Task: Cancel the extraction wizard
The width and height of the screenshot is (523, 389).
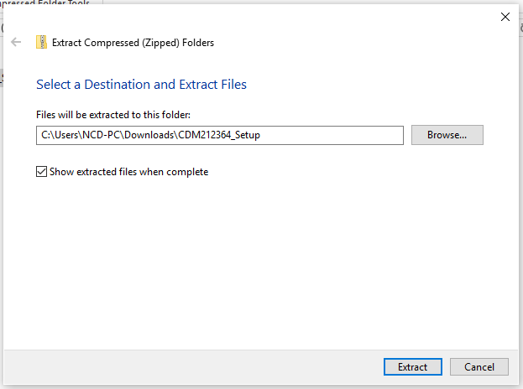Action: point(479,366)
